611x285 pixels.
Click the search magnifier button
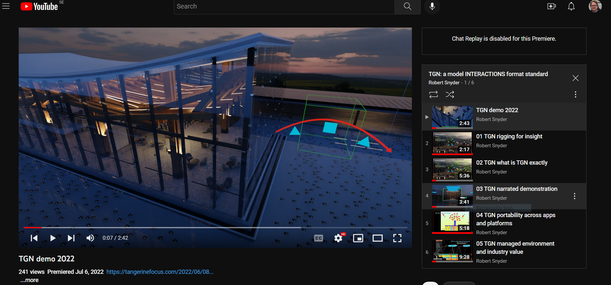(407, 7)
